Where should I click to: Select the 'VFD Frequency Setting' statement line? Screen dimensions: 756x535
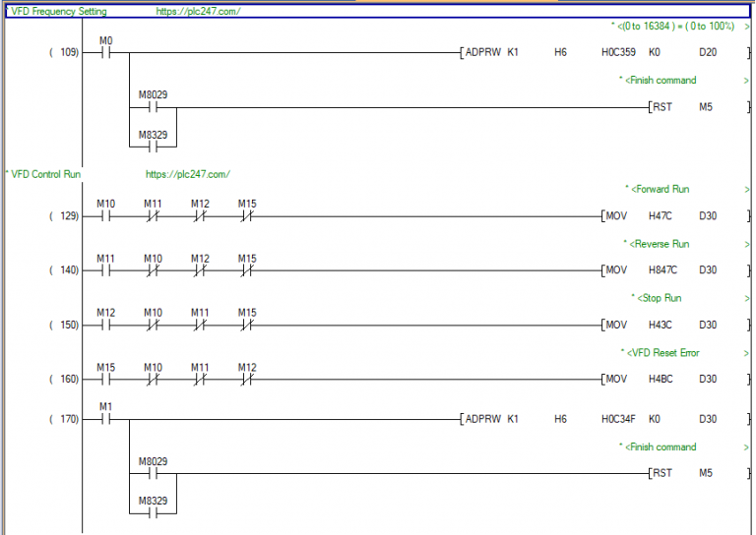378,11
